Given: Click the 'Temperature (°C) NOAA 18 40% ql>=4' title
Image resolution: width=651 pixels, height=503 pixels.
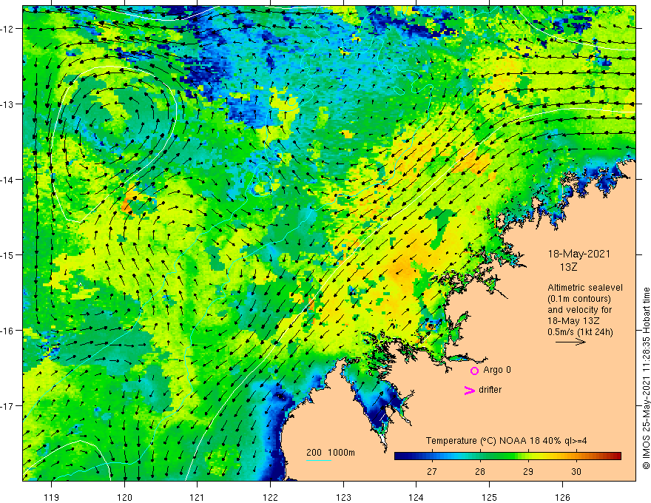Looking at the screenshot, I should pos(506,441).
